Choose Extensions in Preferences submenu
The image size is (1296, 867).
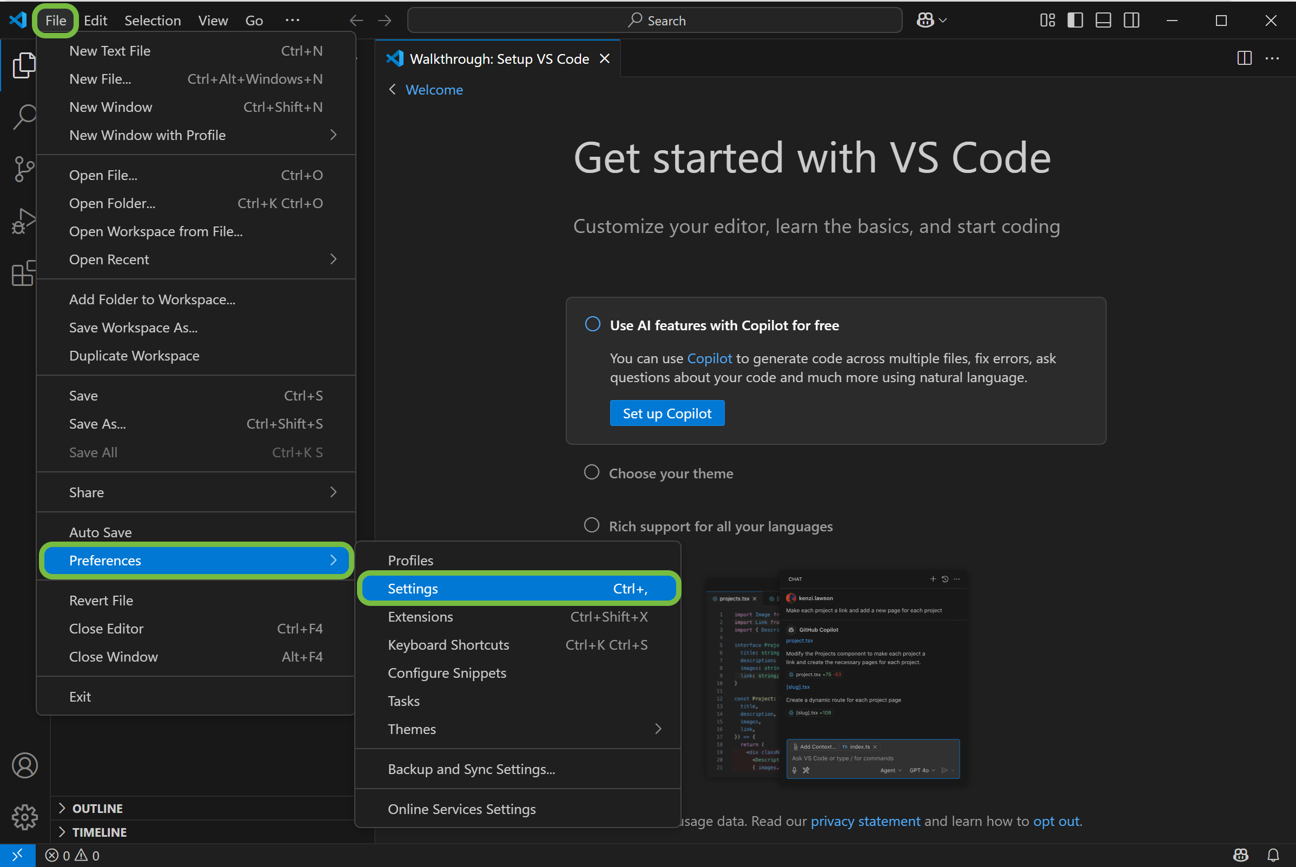click(517, 617)
